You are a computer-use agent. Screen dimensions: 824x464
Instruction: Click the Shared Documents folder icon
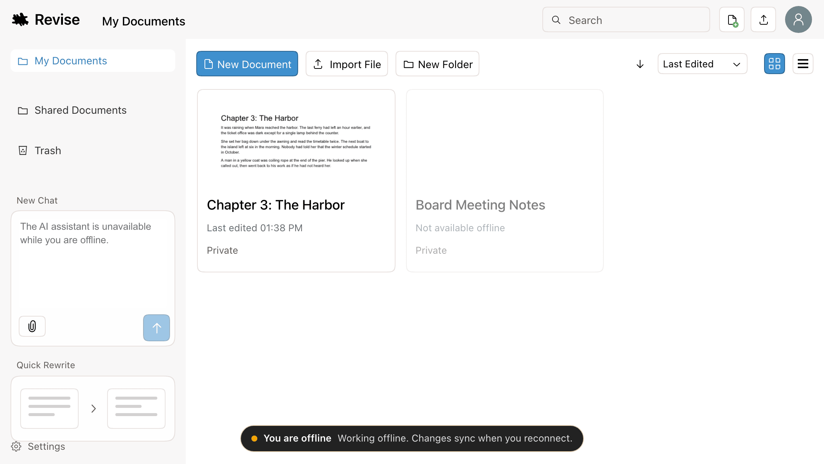23,110
